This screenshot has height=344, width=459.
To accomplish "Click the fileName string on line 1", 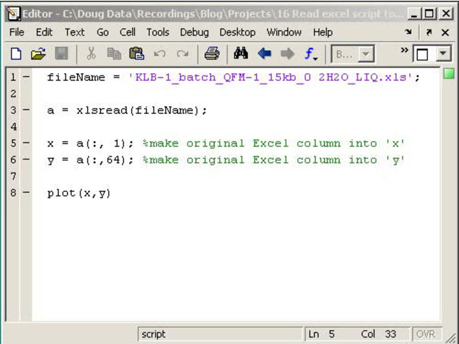I will pos(273,77).
